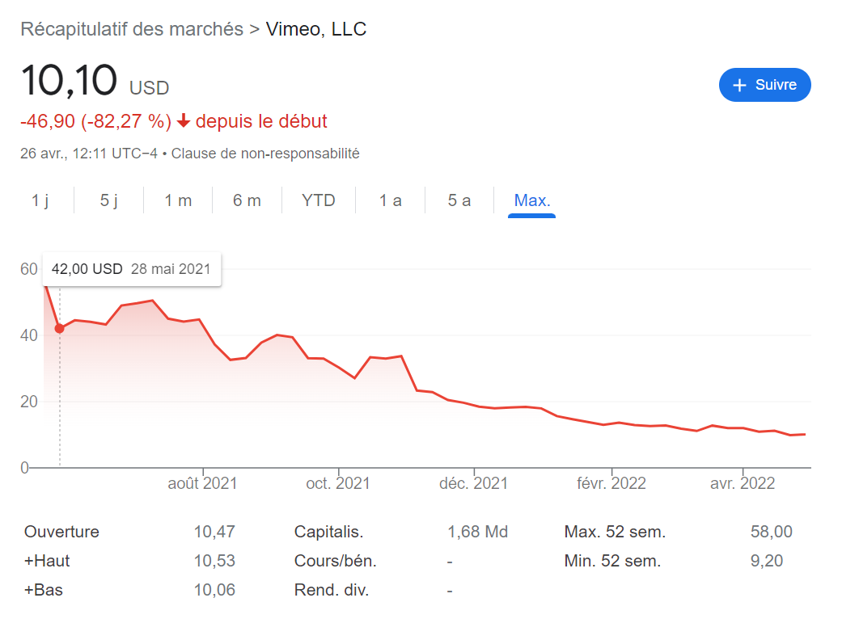This screenshot has height=619, width=842.
Task: Open Récapitulatif des marchés breadcrumb link
Action: pyautogui.click(x=132, y=29)
